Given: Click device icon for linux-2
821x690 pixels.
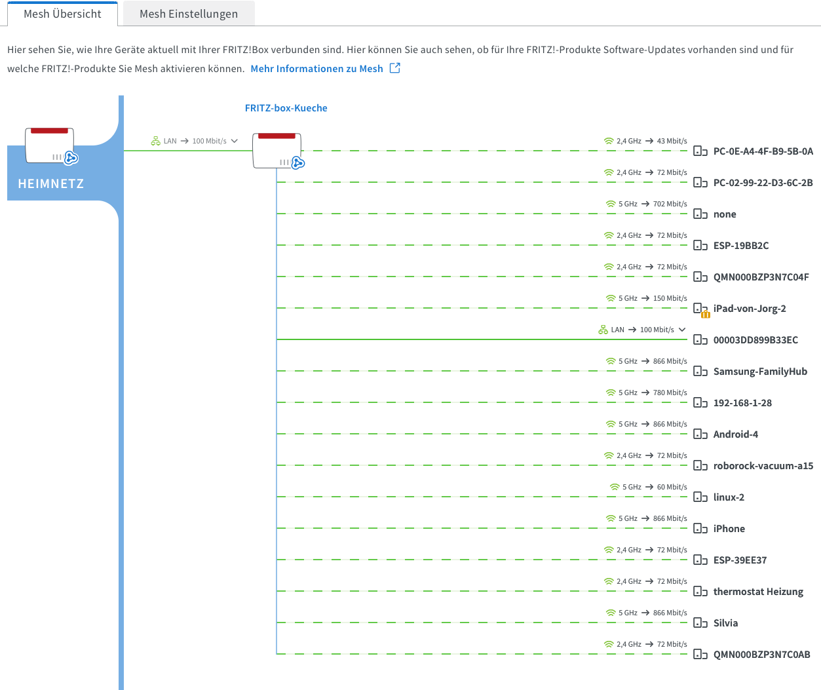Looking at the screenshot, I should [x=700, y=497].
